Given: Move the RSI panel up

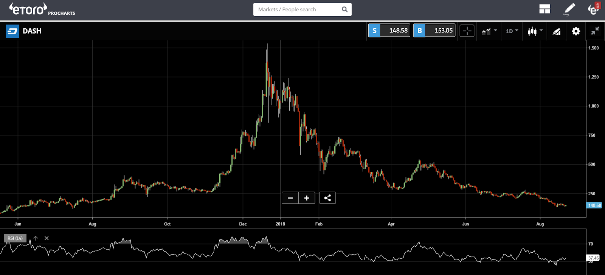Looking at the screenshot, I should [x=36, y=238].
